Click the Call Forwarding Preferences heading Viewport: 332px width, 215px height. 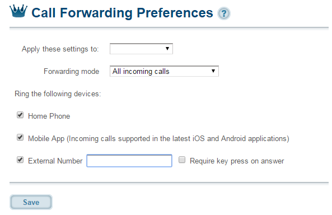click(122, 13)
